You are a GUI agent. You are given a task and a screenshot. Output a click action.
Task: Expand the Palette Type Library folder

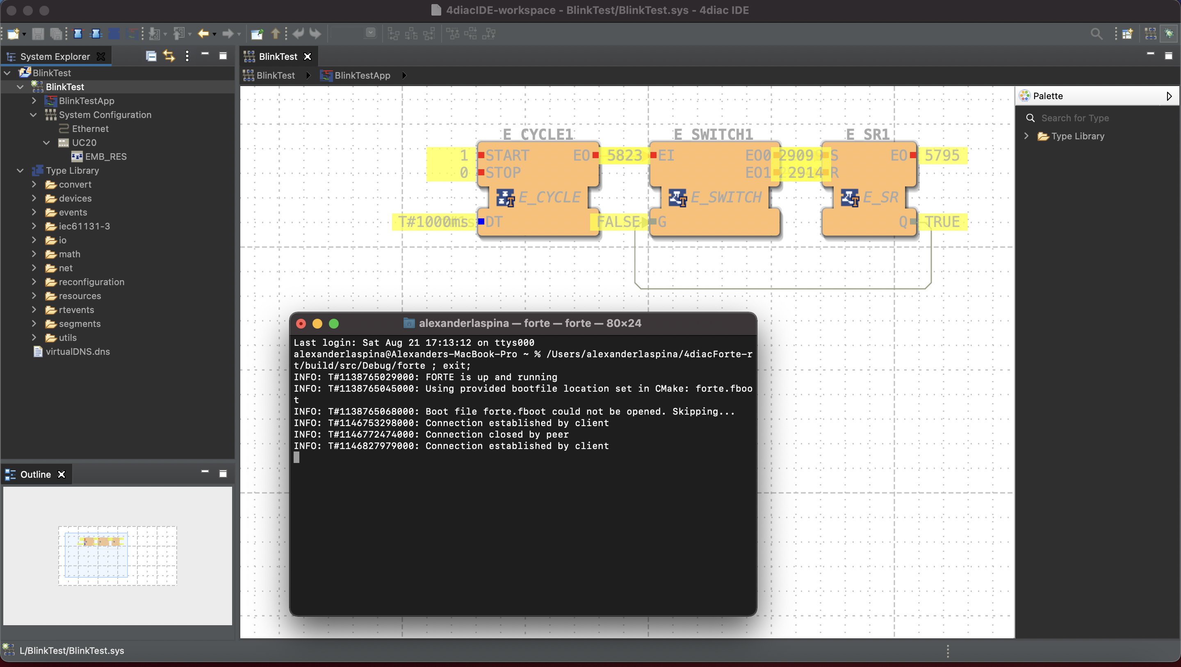pos(1026,136)
